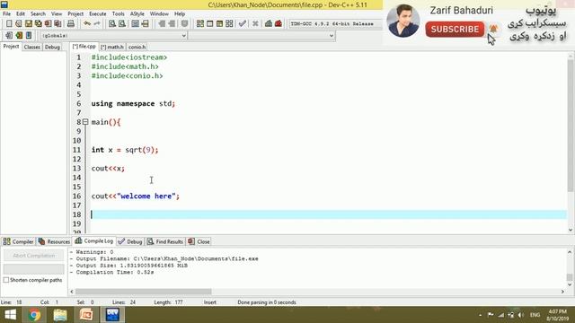Click the Goto Function toolbar icon
Viewport: 575px width, 323px height.
pos(136,24)
